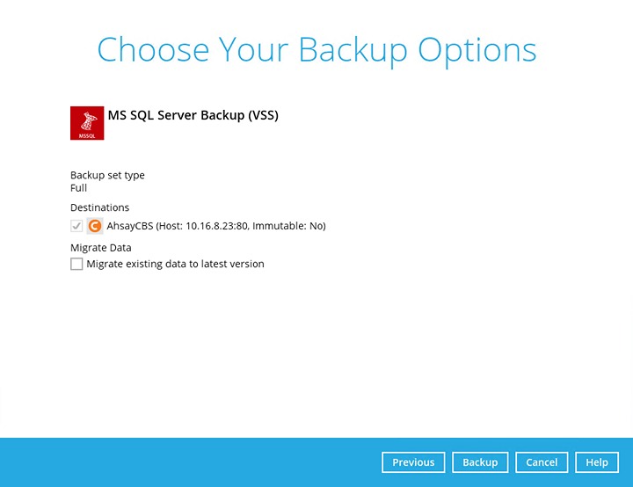This screenshot has width=633, height=487.
Task: Click the Choose Your Backup Options heading
Action: point(316,50)
